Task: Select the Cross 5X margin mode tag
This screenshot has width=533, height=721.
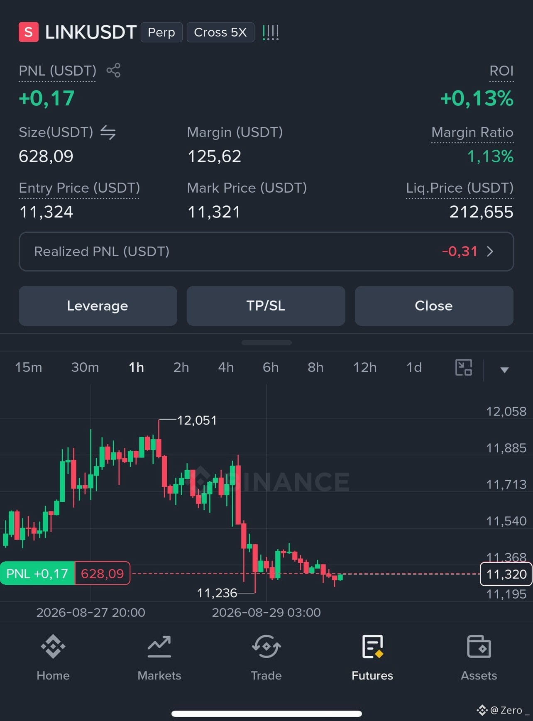Action: tap(220, 32)
